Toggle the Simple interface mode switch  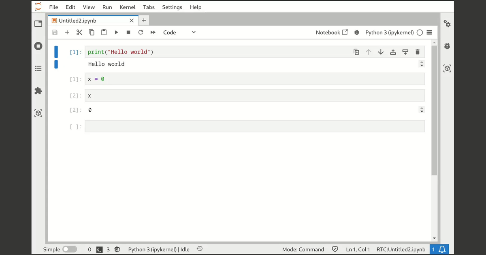coord(70,249)
